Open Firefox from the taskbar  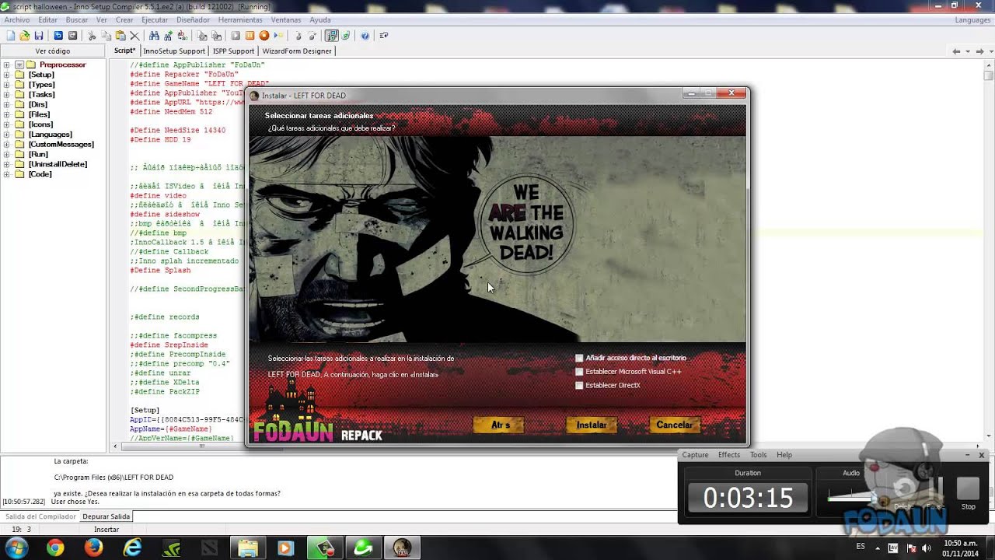(x=94, y=548)
